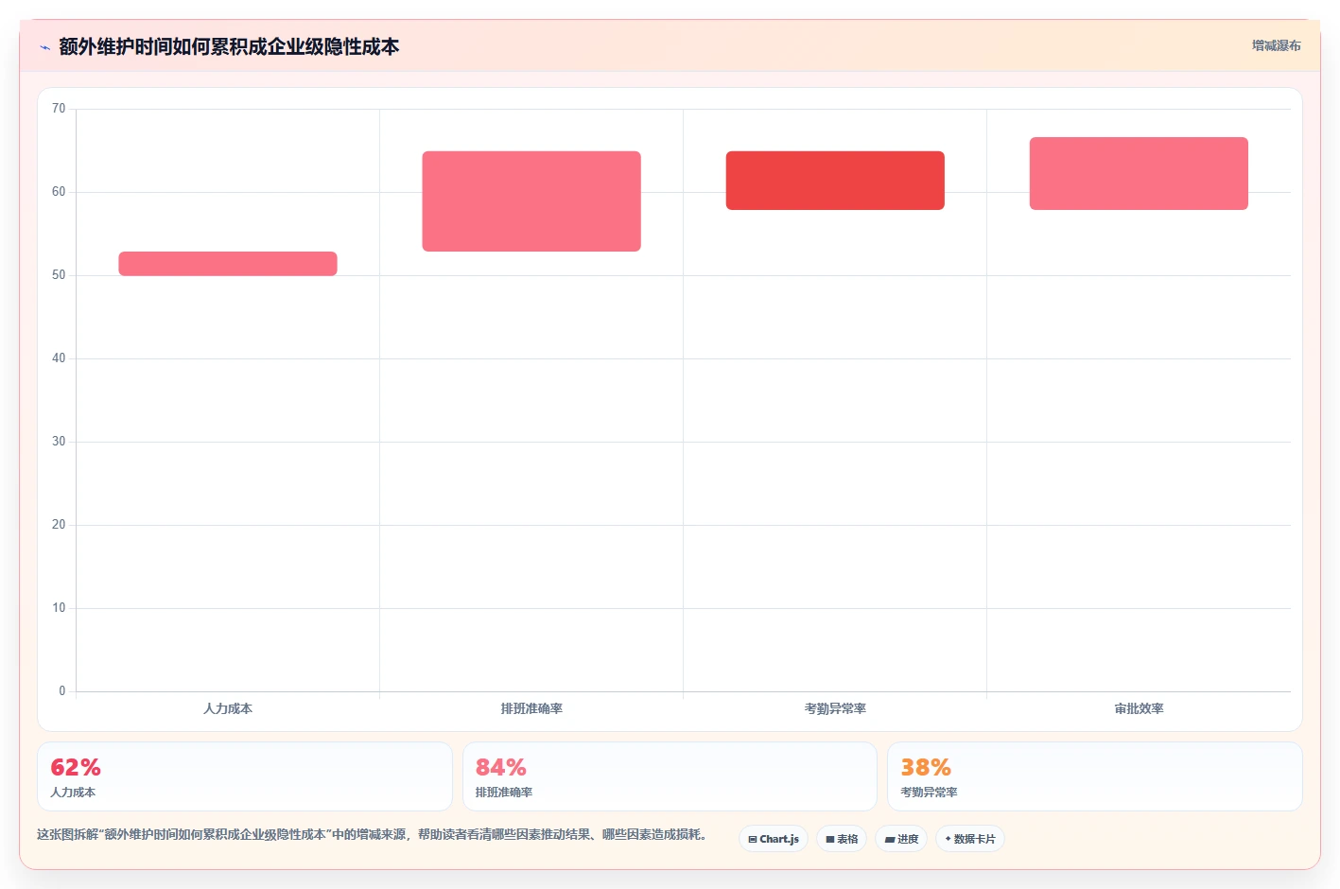Screen dimensions: 1340x889
Task: Open the 62% 人力成本 stat card
Action: [x=245, y=776]
